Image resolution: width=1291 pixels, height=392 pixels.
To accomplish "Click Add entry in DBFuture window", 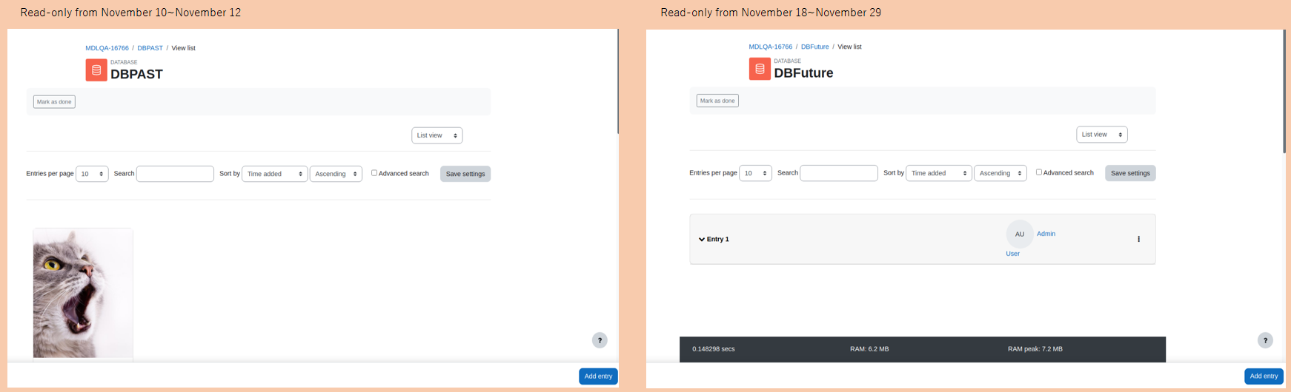I will (x=1264, y=376).
